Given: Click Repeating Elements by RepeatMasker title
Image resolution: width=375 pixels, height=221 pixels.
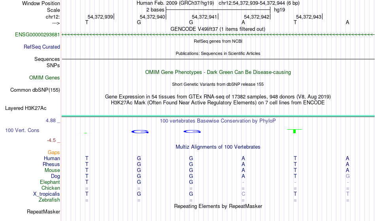Looking at the screenshot, I should coord(218,206).
